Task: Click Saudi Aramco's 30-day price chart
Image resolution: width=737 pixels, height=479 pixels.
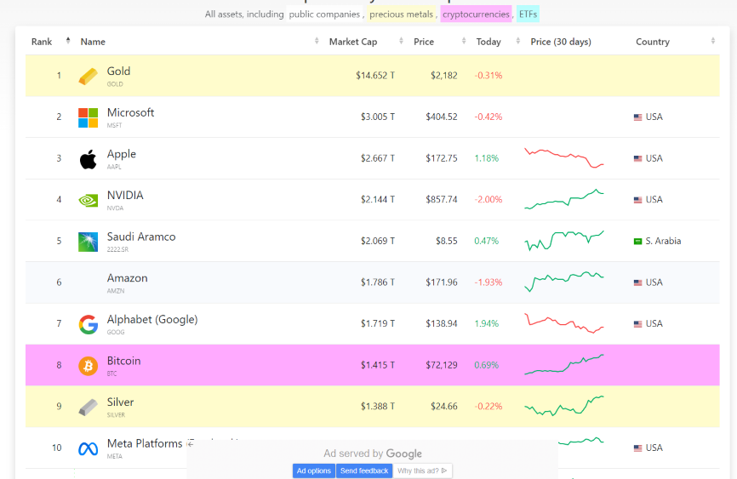Action: 564,241
